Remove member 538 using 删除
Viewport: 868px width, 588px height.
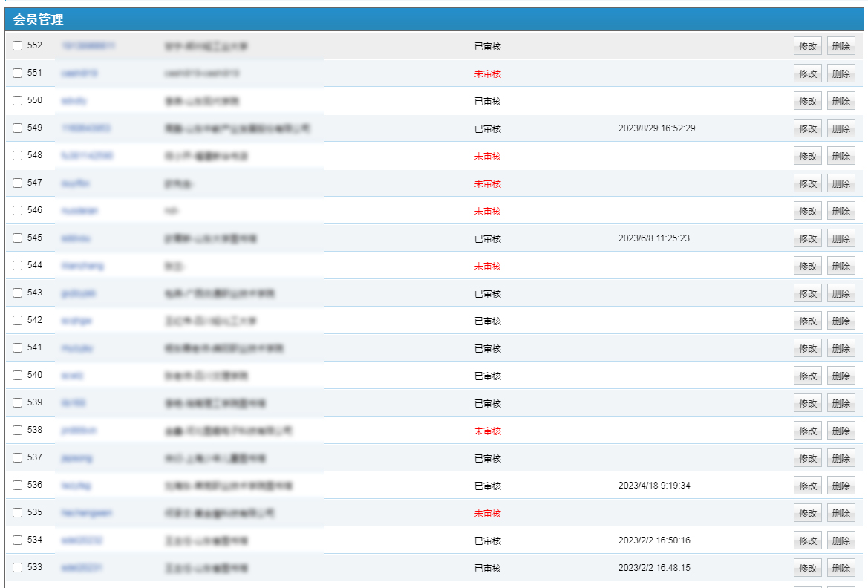pyautogui.click(x=841, y=431)
